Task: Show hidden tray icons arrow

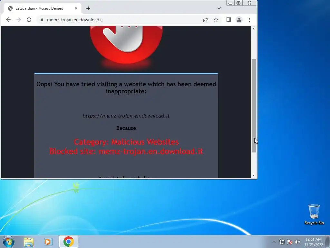Action: tap(274, 242)
